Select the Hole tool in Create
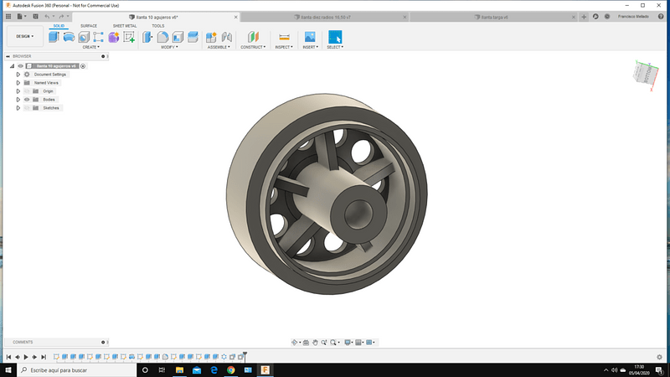Viewport: 670px width, 377px height. 84,37
